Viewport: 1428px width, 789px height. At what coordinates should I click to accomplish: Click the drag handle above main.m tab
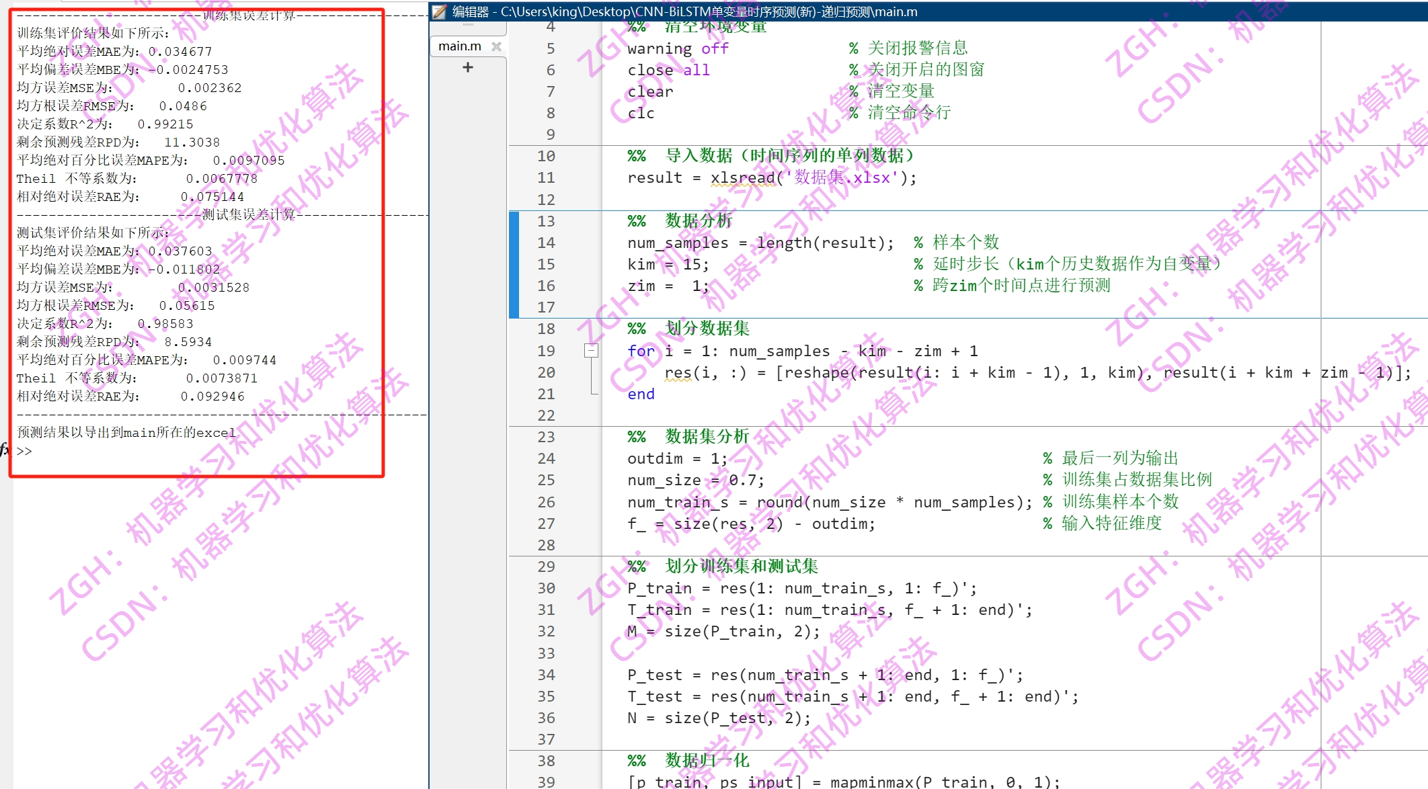point(468,25)
